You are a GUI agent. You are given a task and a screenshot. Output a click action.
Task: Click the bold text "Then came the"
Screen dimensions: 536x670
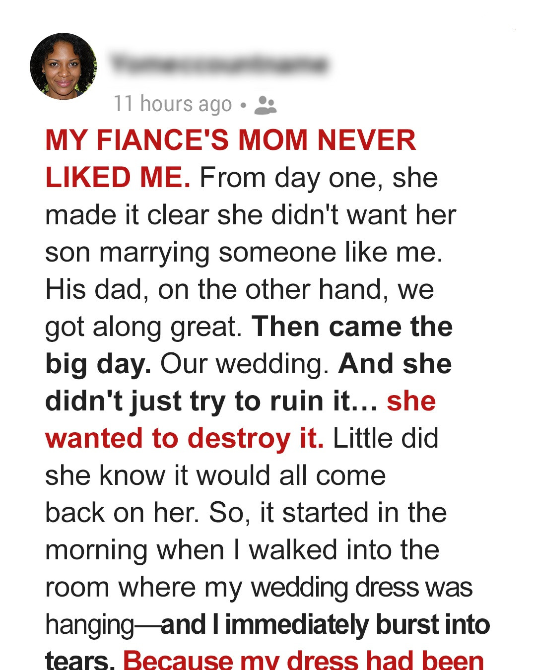[352, 327]
